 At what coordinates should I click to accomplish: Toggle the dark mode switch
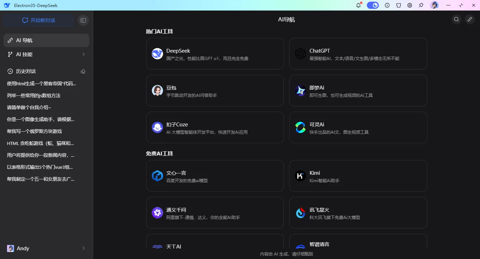click(x=373, y=5)
